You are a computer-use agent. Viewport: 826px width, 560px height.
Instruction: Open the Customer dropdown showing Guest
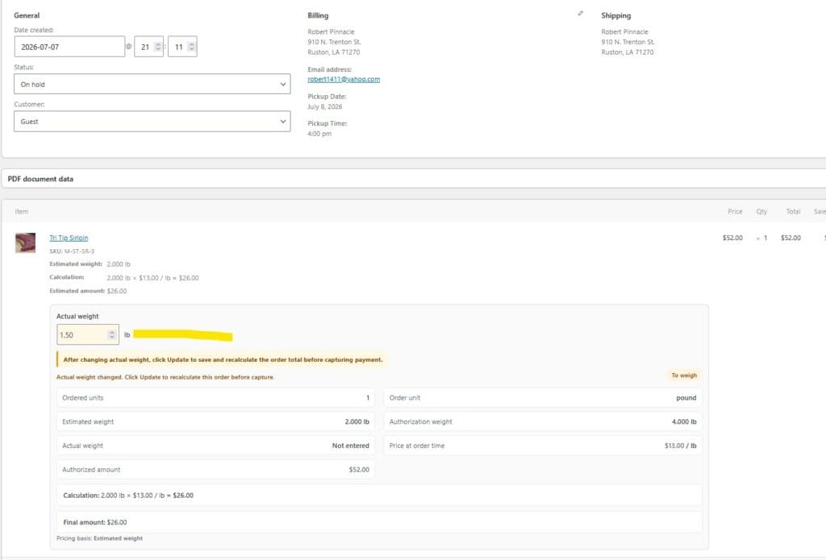pos(152,122)
